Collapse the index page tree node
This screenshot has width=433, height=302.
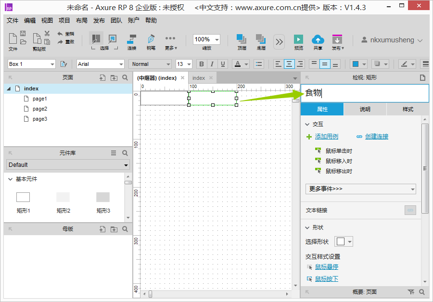pos(9,88)
